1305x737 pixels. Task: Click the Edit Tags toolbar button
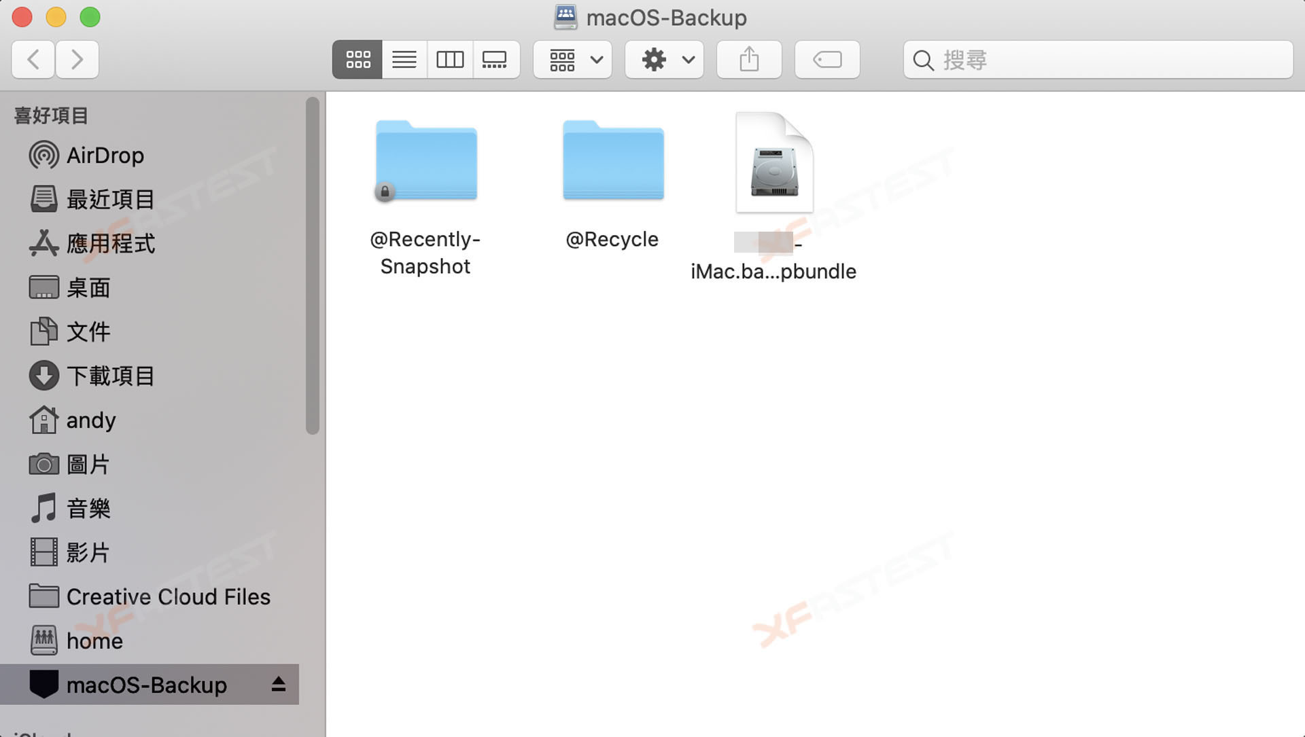[827, 60]
